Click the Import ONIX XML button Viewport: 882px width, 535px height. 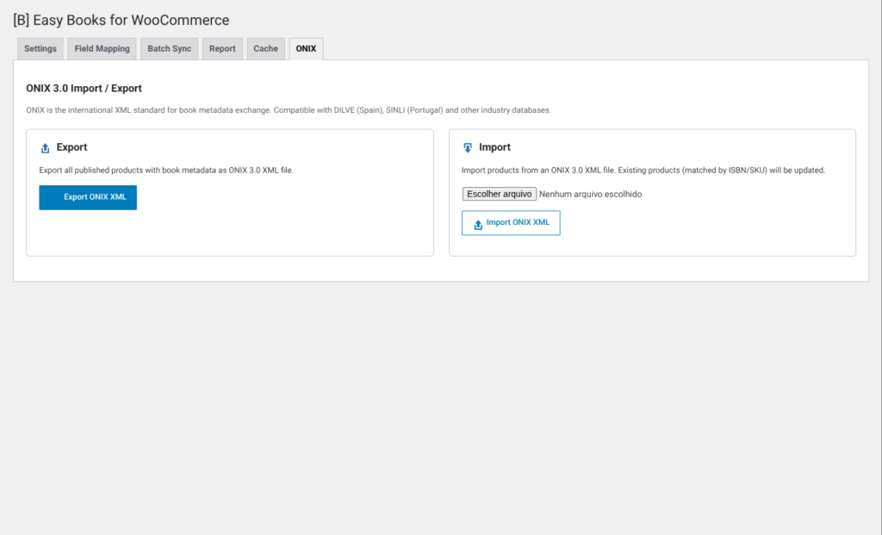click(x=511, y=223)
